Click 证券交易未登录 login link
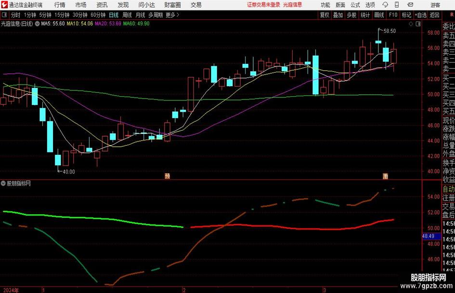Image resolution: width=455 pixels, height=293 pixels. (263, 5)
